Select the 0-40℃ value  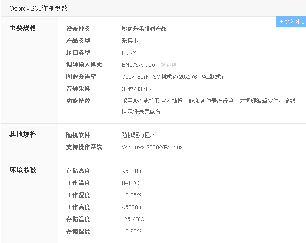pyautogui.click(x=130, y=183)
